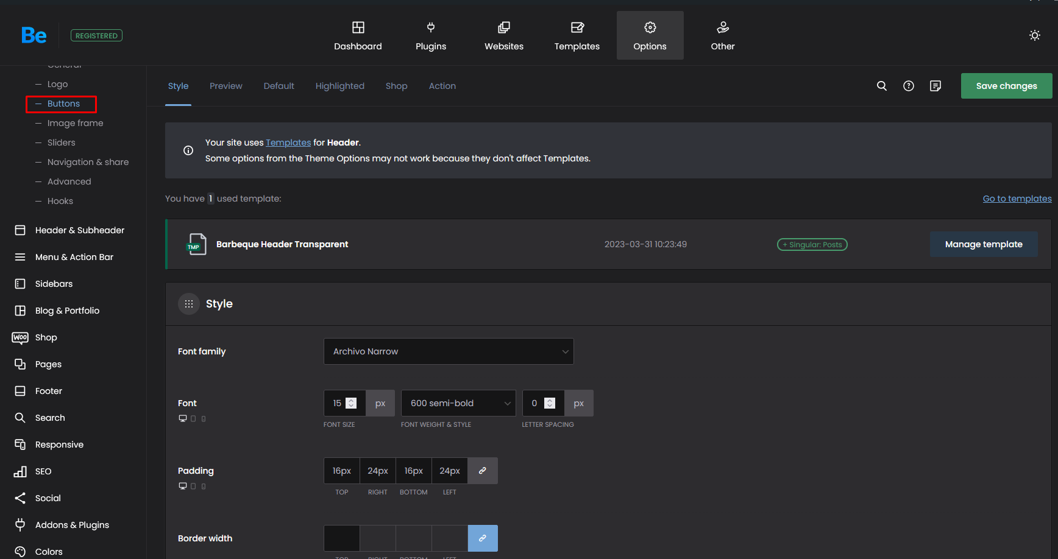Click the Barbeque Header Transparent title
Image resolution: width=1058 pixels, height=559 pixels.
(282, 244)
